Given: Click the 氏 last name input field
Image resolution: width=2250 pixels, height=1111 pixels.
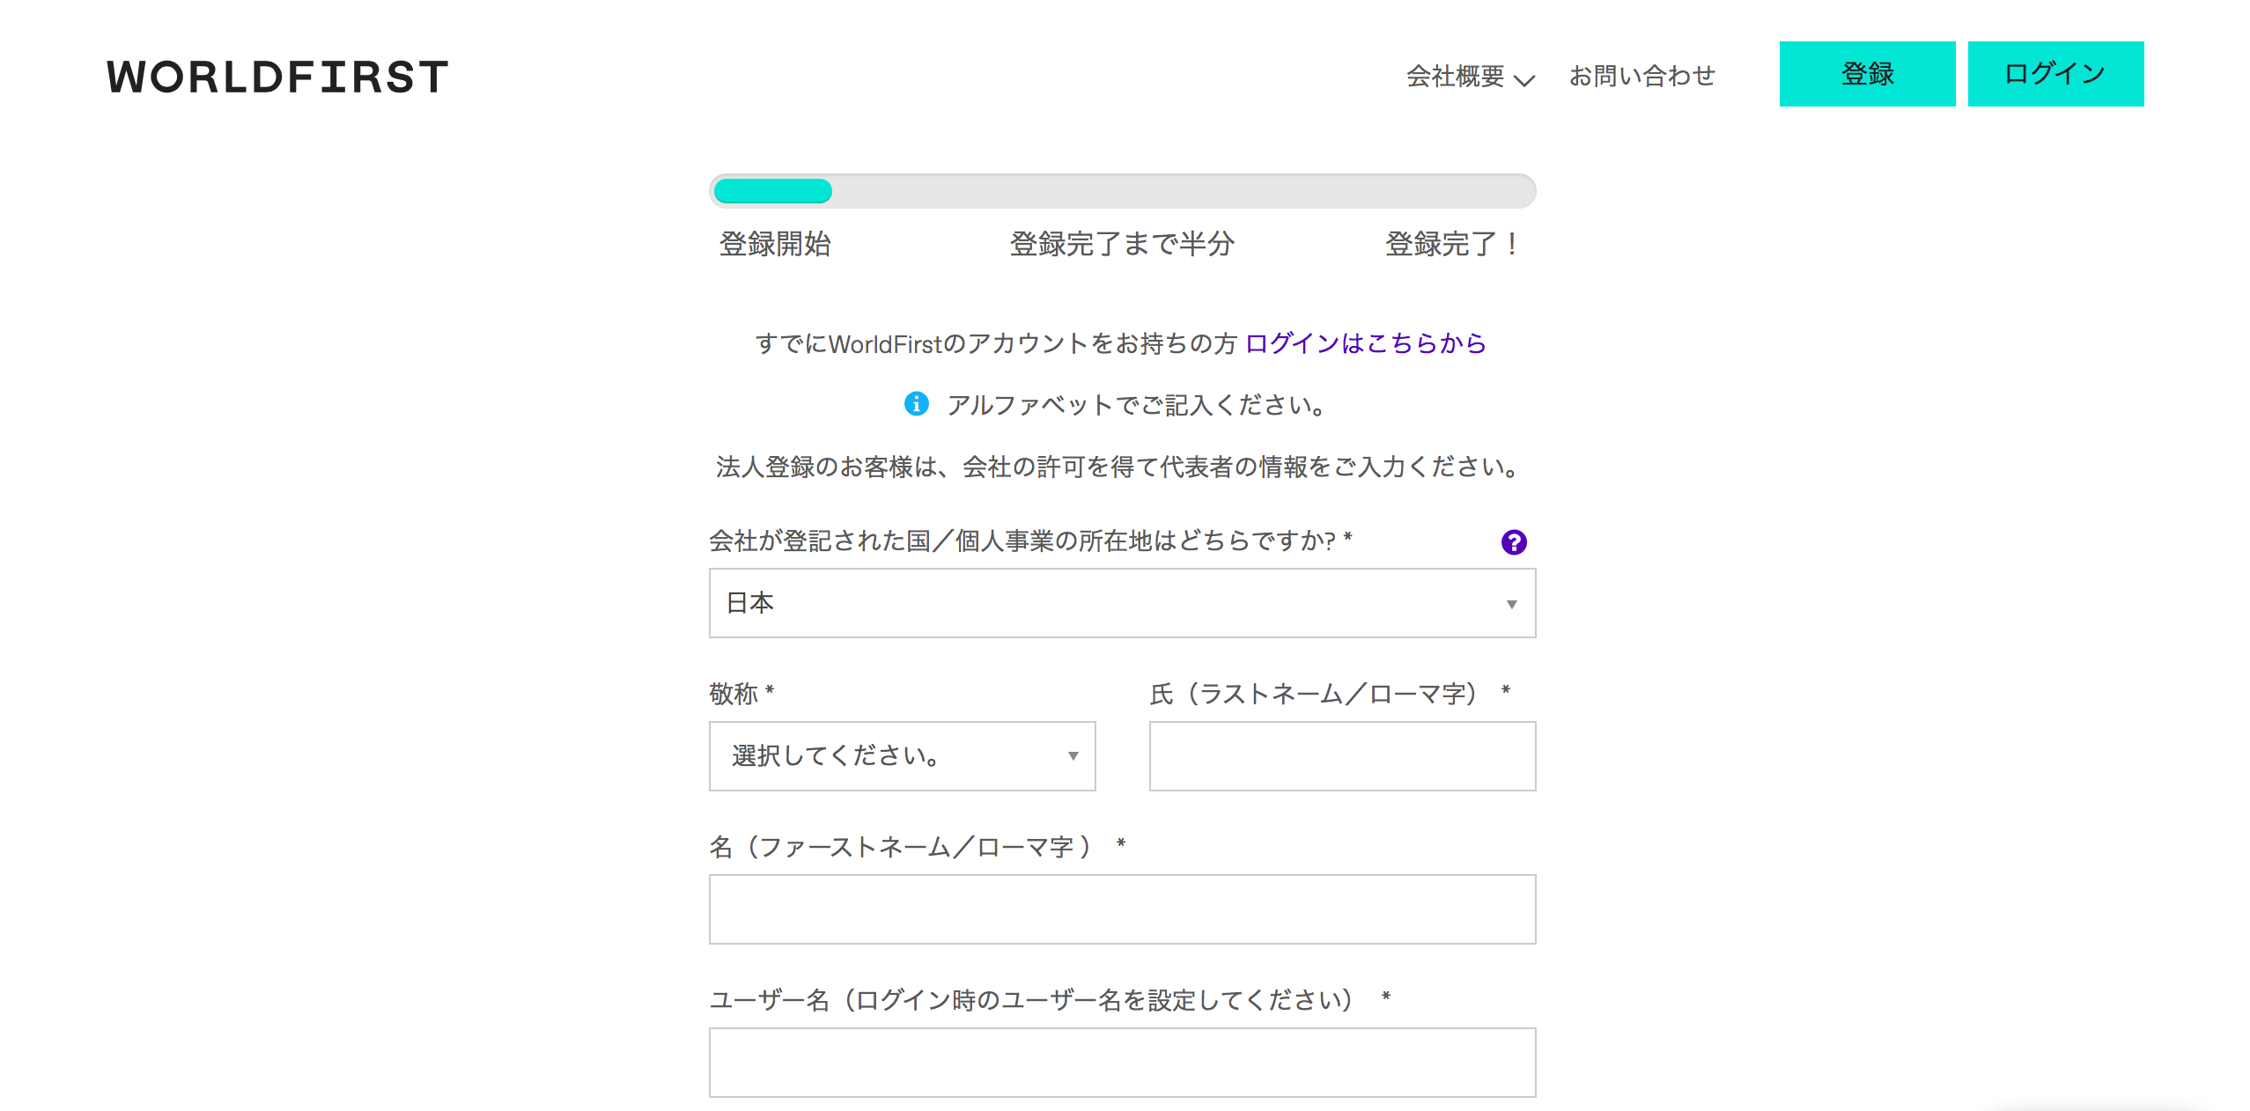Looking at the screenshot, I should click(x=1341, y=756).
